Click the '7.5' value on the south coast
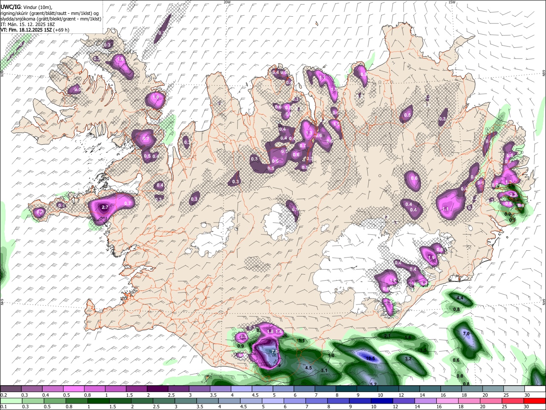Image resolution: width=546 pixels, height=410 pixels. (275, 351)
